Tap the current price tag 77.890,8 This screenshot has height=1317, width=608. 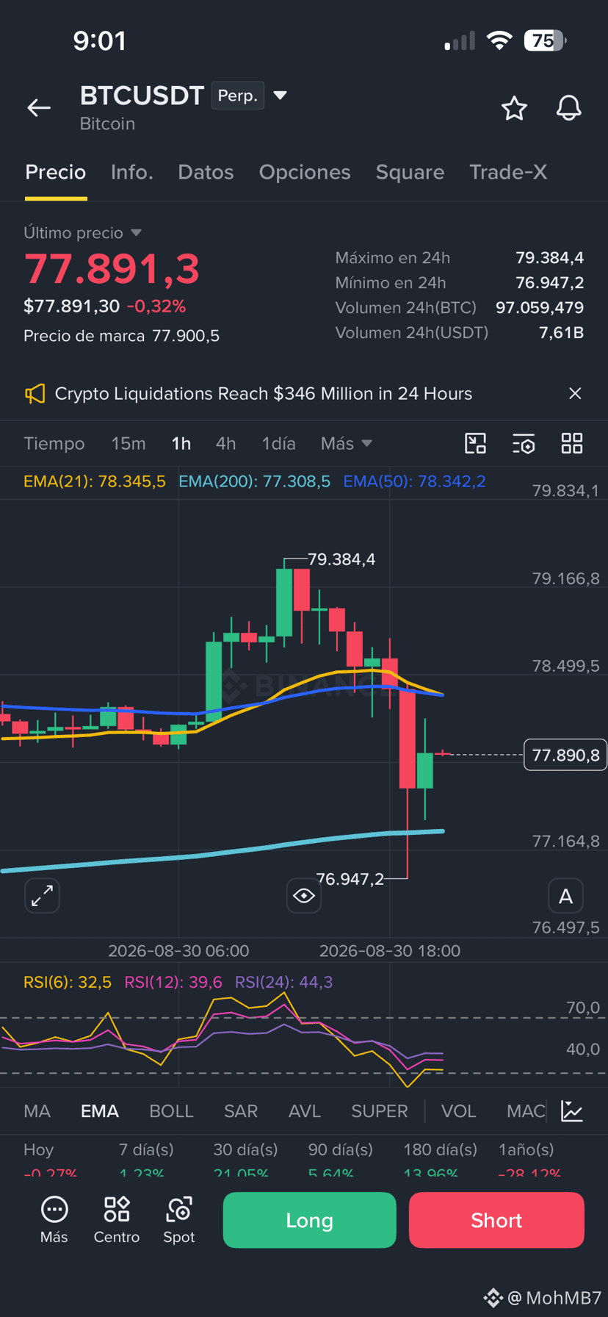[565, 755]
